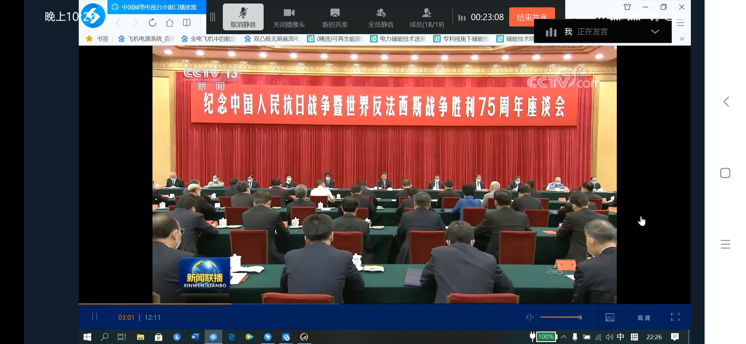Open Word from the Windows taskbar
746x344 pixels.
pos(195,337)
